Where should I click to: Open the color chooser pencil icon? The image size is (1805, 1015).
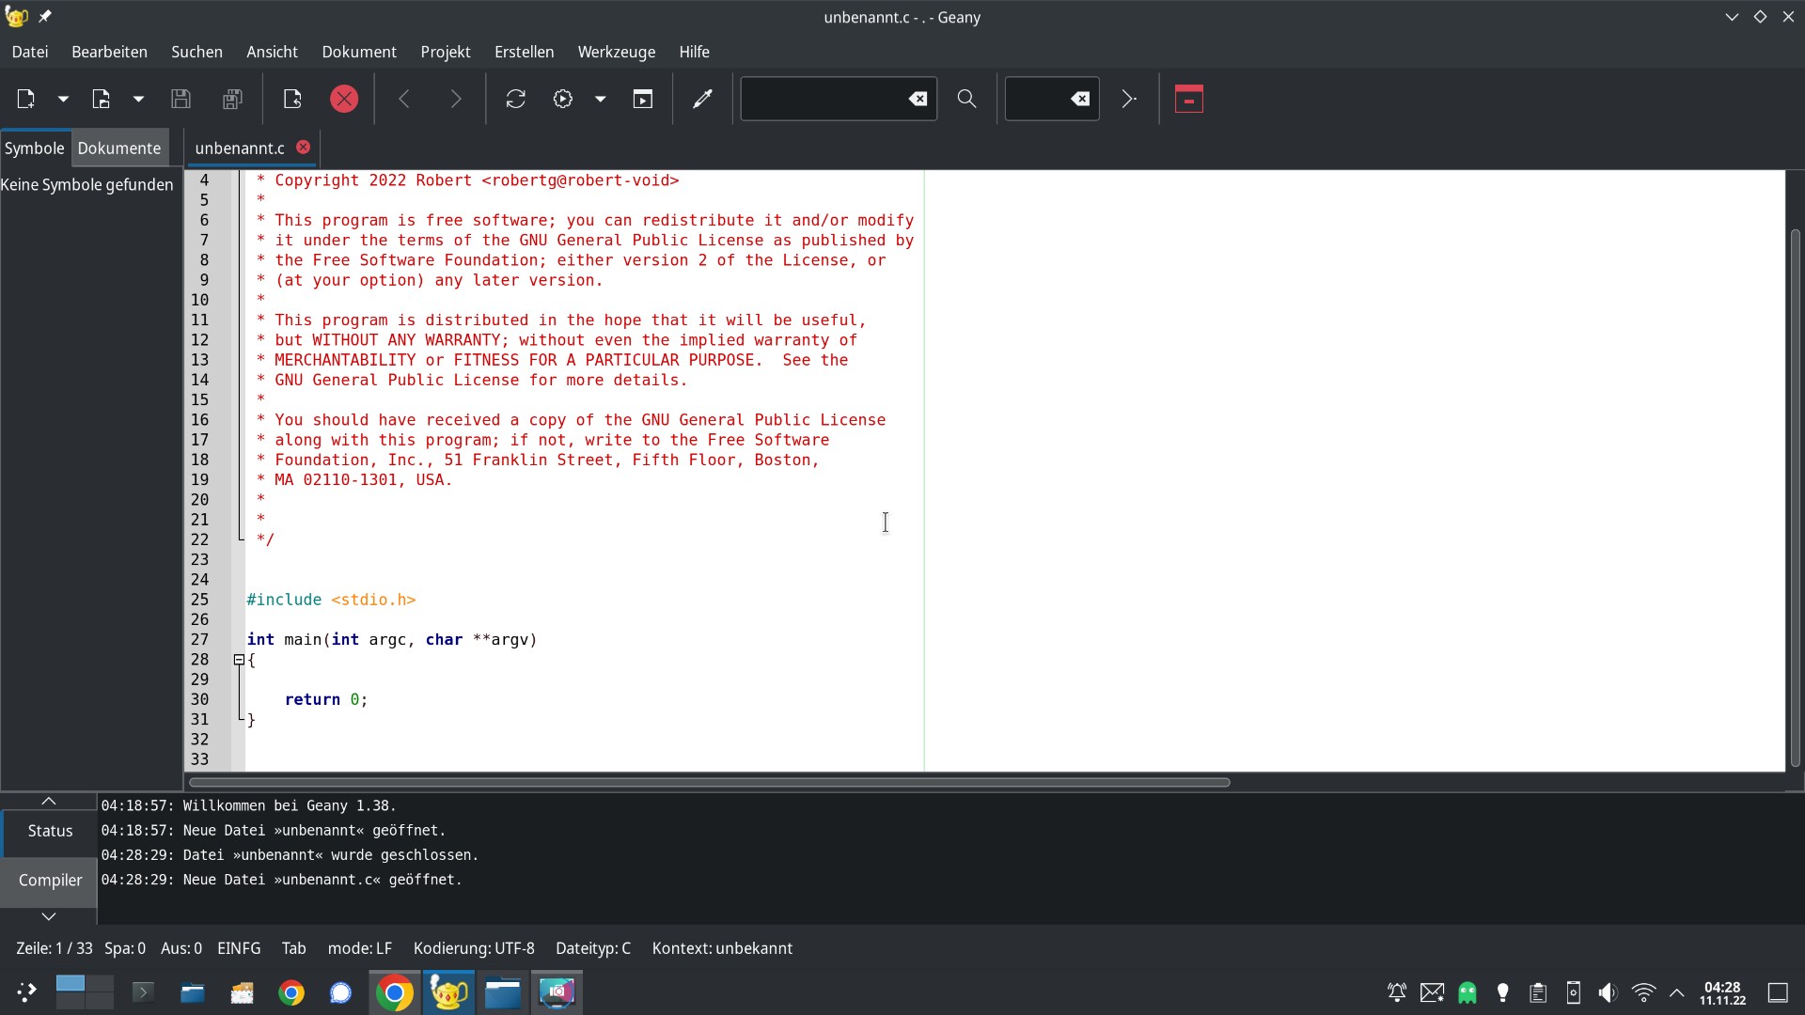coord(702,99)
